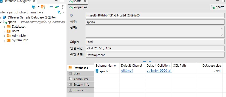226x97 pixels.
Task: Click the 설명 description text area
Action: click(x=153, y=32)
